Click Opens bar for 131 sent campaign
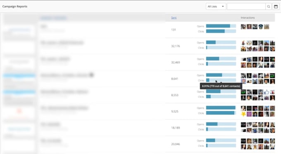 [221, 26]
